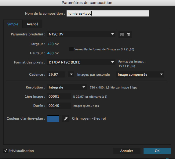The height and width of the screenshot is (159, 175).
Task: Click the Durée 00140 field
Action: [59, 106]
